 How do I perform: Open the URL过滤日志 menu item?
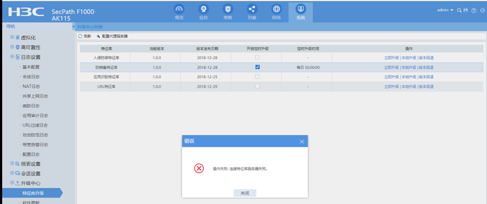[35, 125]
